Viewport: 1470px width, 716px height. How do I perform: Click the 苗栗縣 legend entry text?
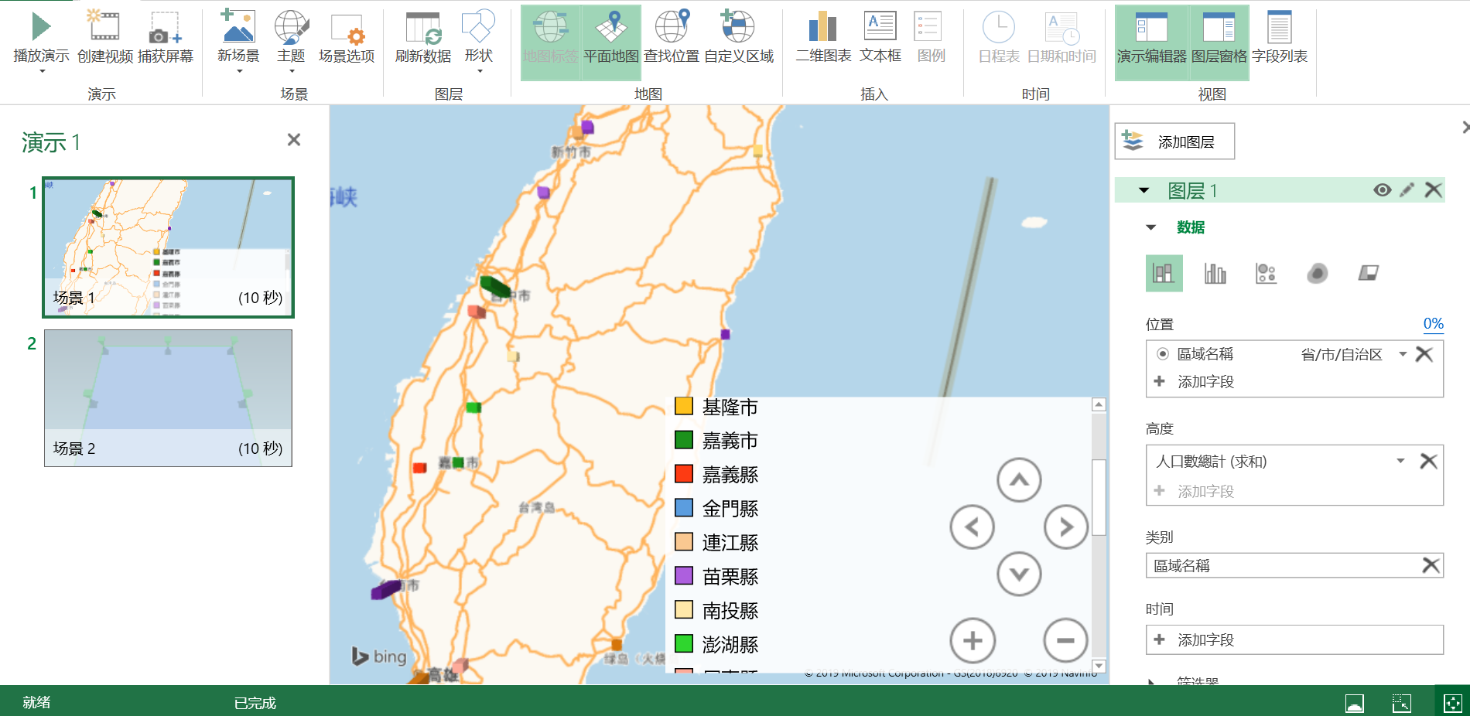coord(730,577)
